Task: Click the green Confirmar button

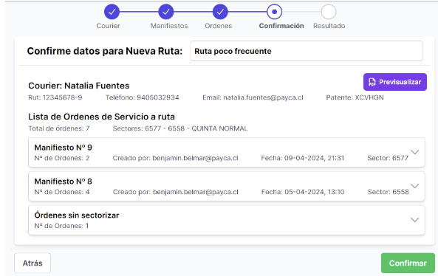Action: pos(408,263)
